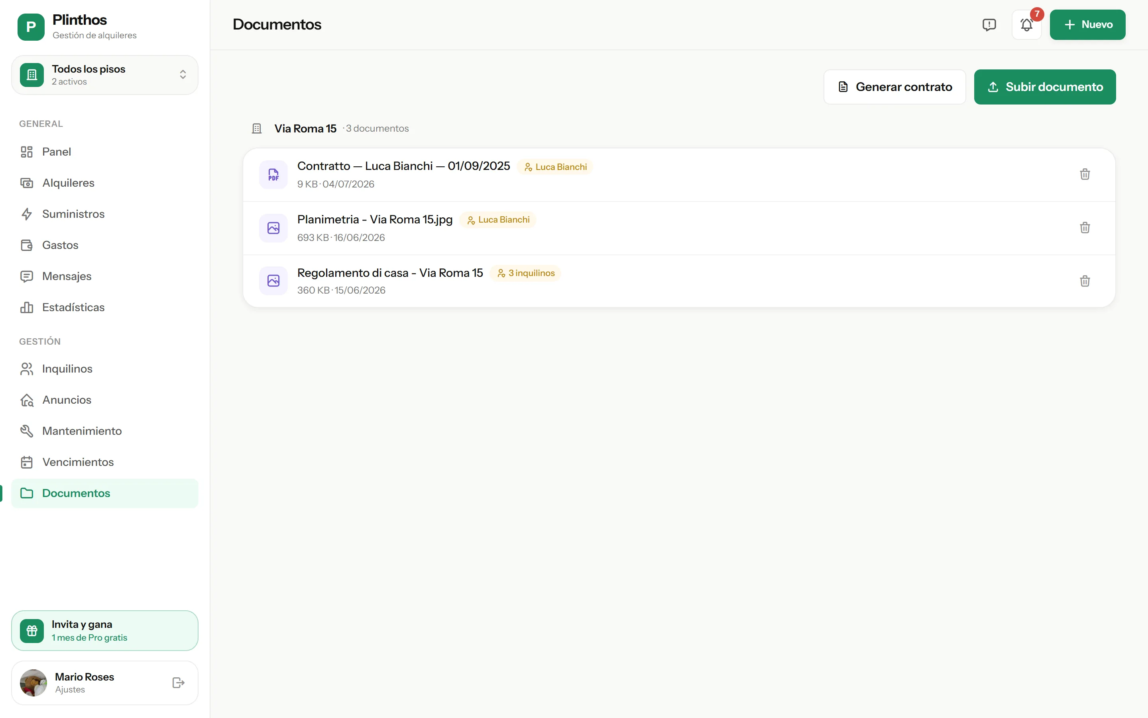Click the building icon beside Via Roma 15
1148x718 pixels.
point(257,128)
